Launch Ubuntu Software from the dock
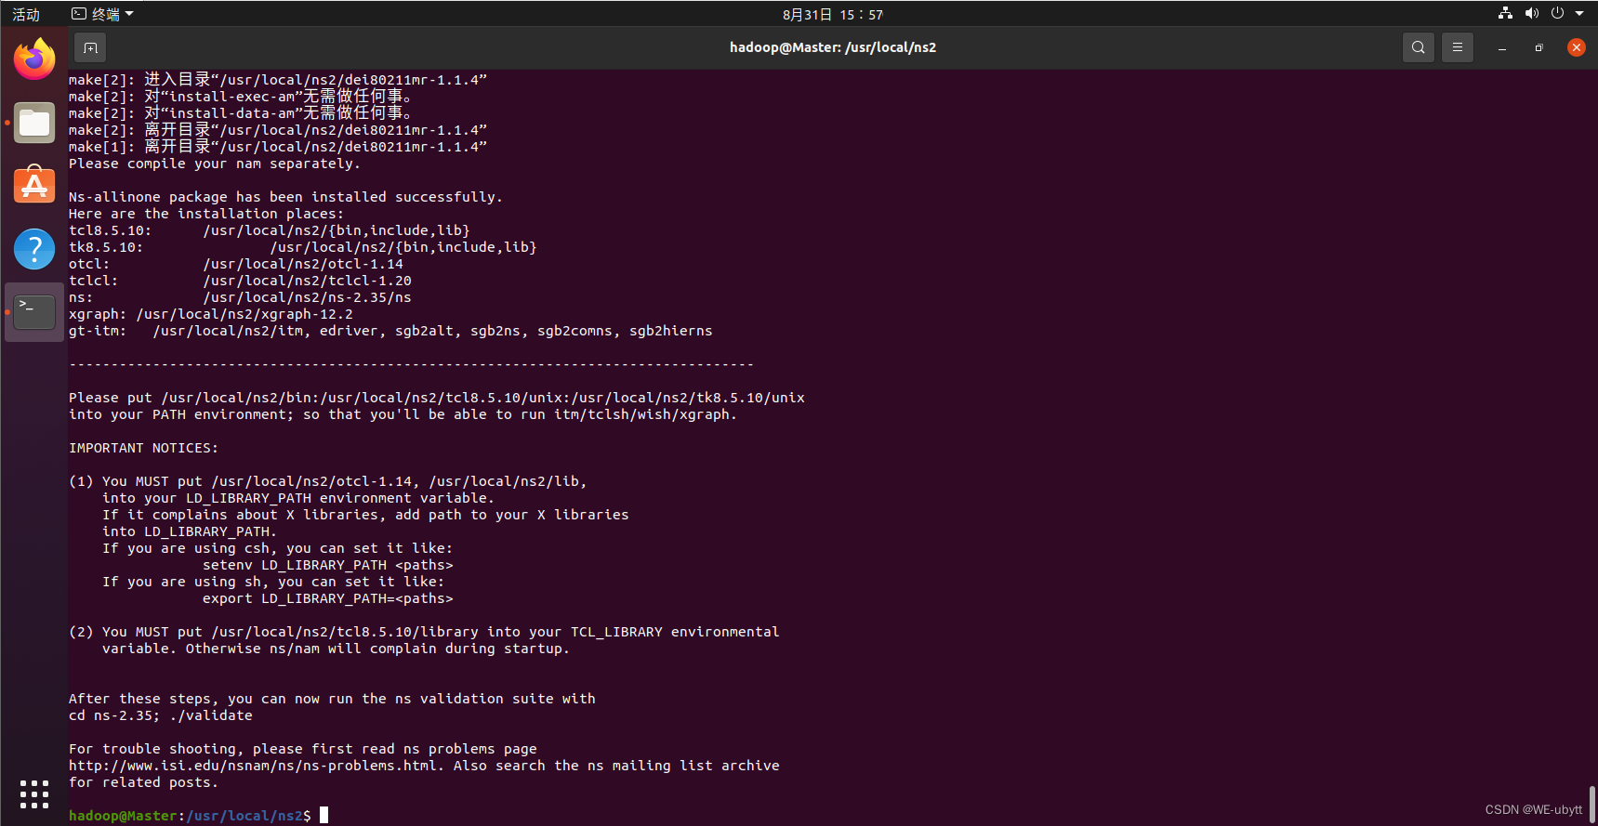 (34, 185)
